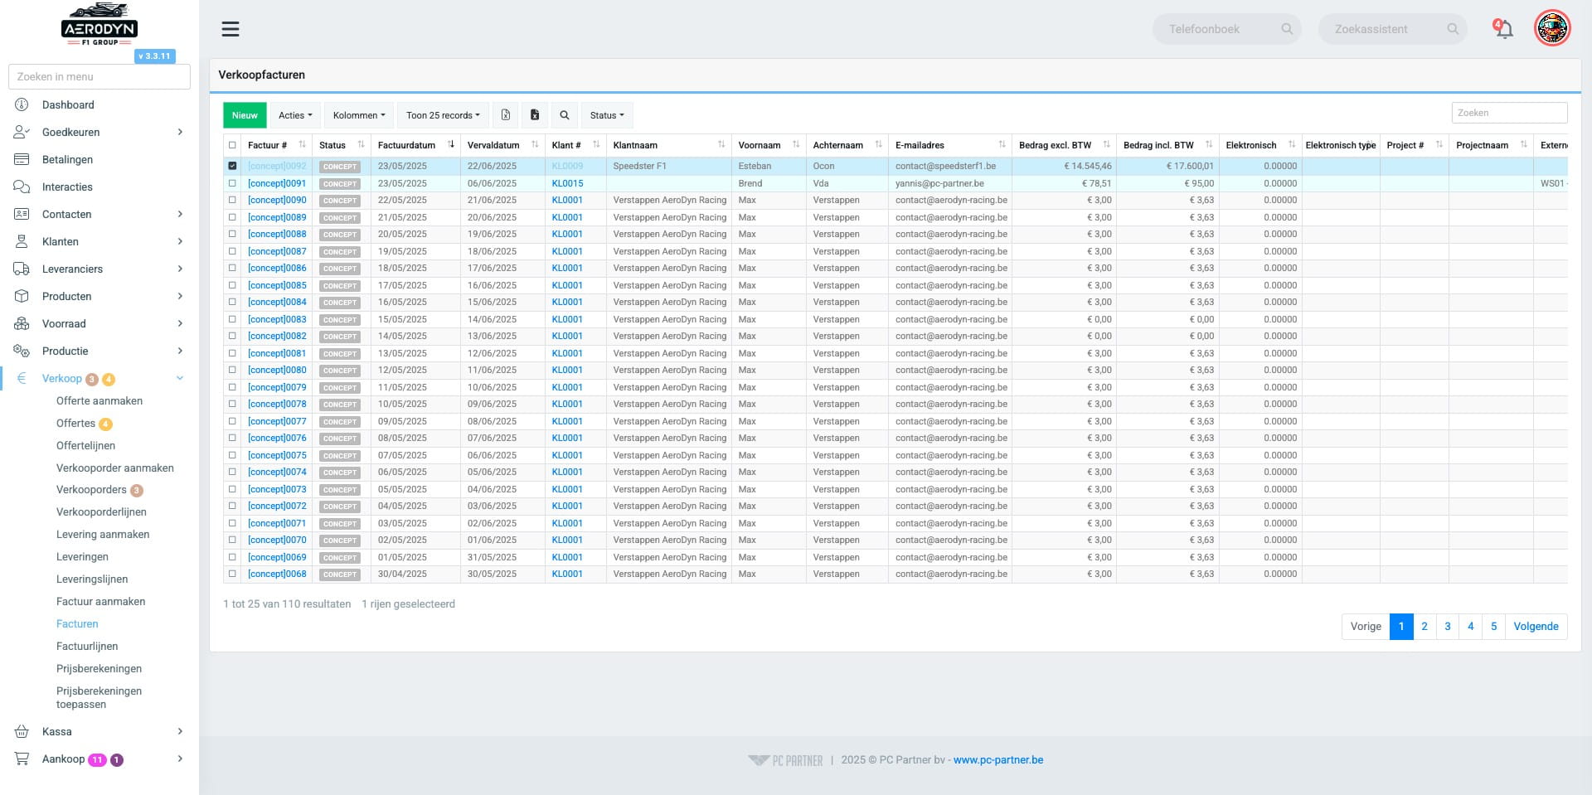Open the Kolommen dropdown
This screenshot has height=795, width=1592.
click(x=359, y=115)
